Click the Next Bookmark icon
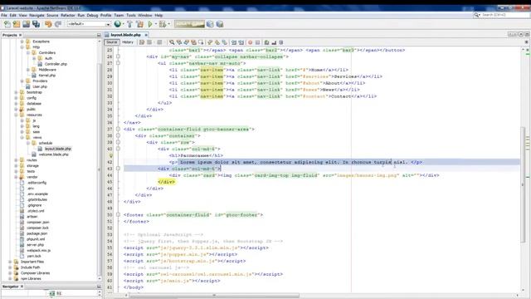 pyautogui.click(x=217, y=42)
